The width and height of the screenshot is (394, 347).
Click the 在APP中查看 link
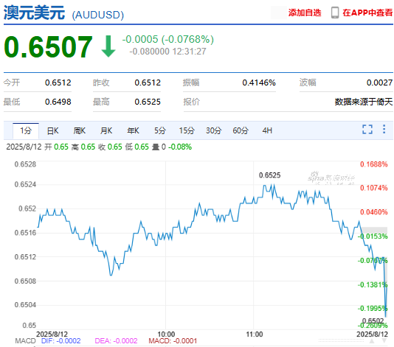tap(367, 13)
